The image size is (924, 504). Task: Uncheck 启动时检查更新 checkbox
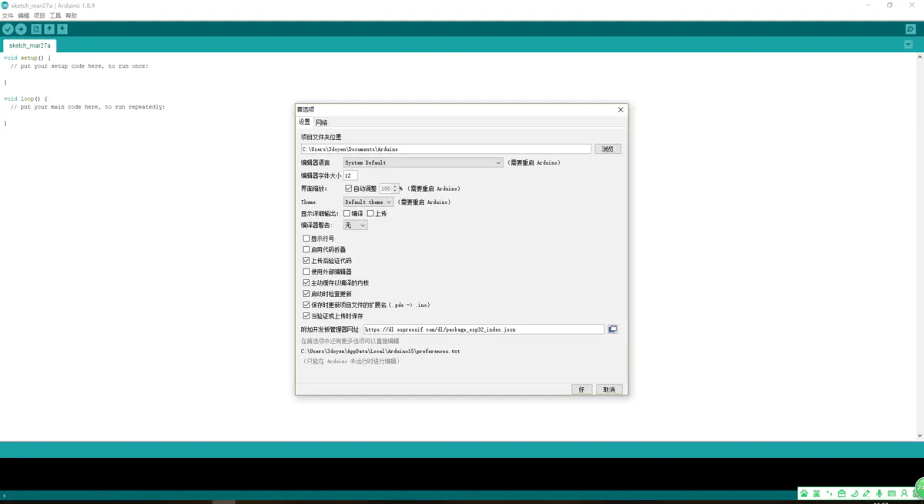(x=306, y=294)
